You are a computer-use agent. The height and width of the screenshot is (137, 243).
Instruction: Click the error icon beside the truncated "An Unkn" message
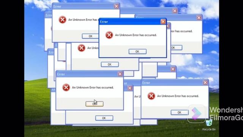[x=81, y=48]
